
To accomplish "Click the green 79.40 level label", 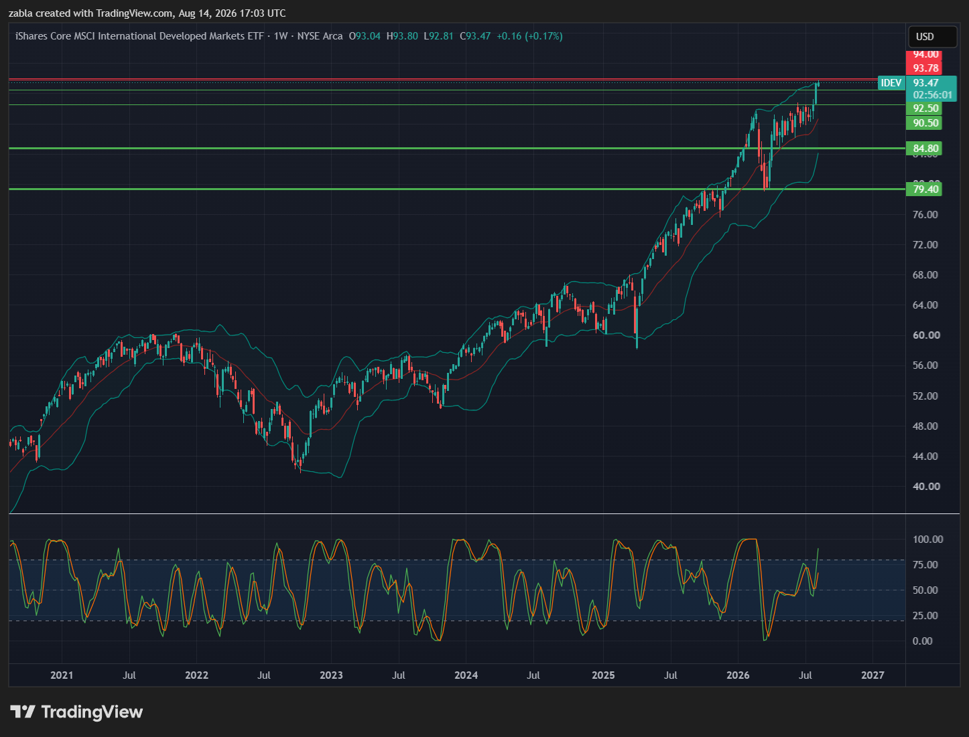I will tap(925, 189).
